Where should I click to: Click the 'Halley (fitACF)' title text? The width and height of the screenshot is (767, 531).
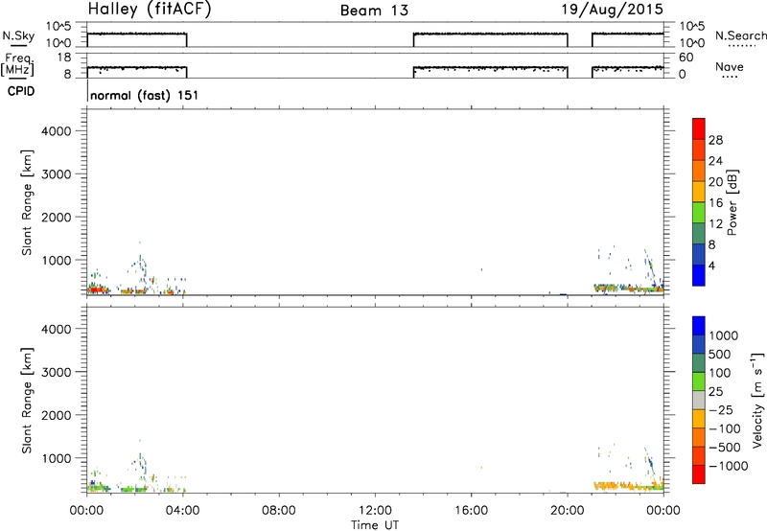[x=150, y=10]
